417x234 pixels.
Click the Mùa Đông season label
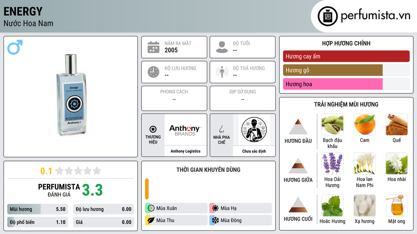click(x=231, y=220)
